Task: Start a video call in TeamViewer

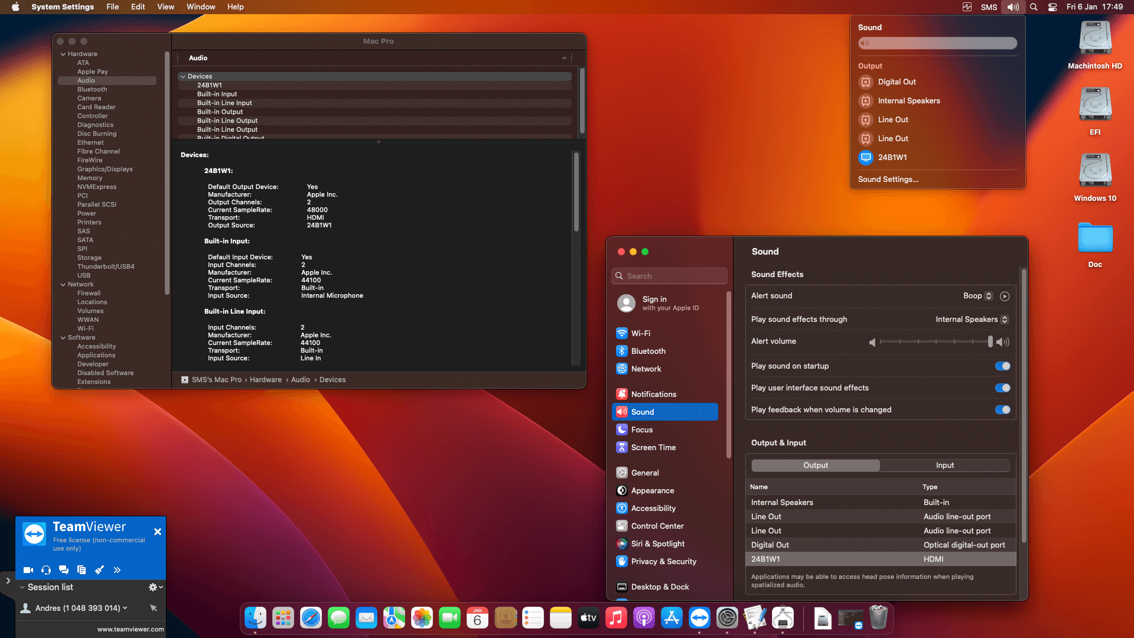Action: [x=28, y=570]
